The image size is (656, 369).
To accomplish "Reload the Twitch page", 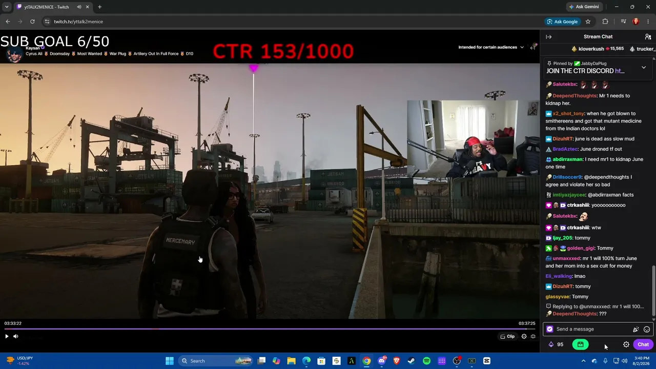I will pos(32,22).
